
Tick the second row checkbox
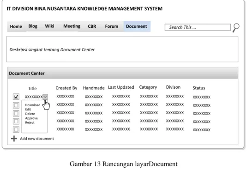coord(16,105)
